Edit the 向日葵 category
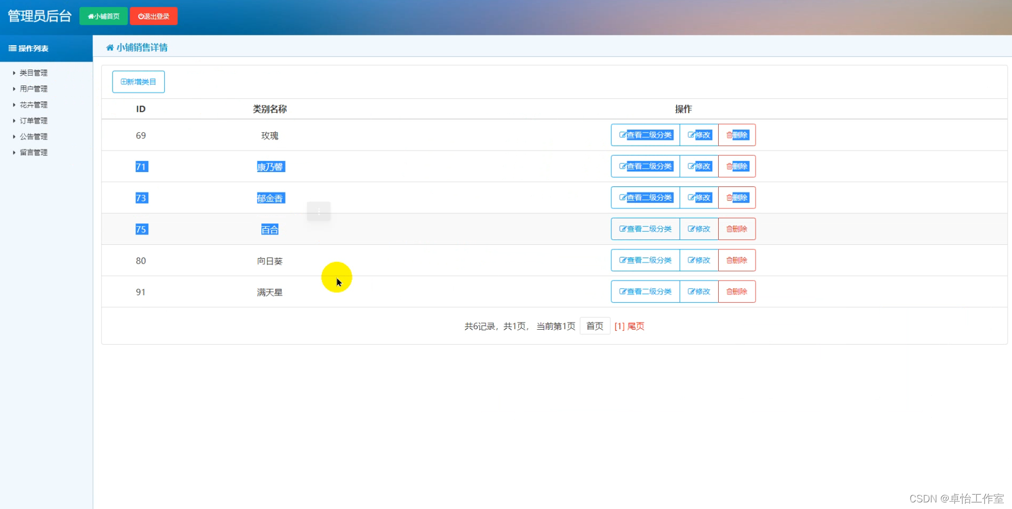This screenshot has height=509, width=1012. click(x=699, y=260)
